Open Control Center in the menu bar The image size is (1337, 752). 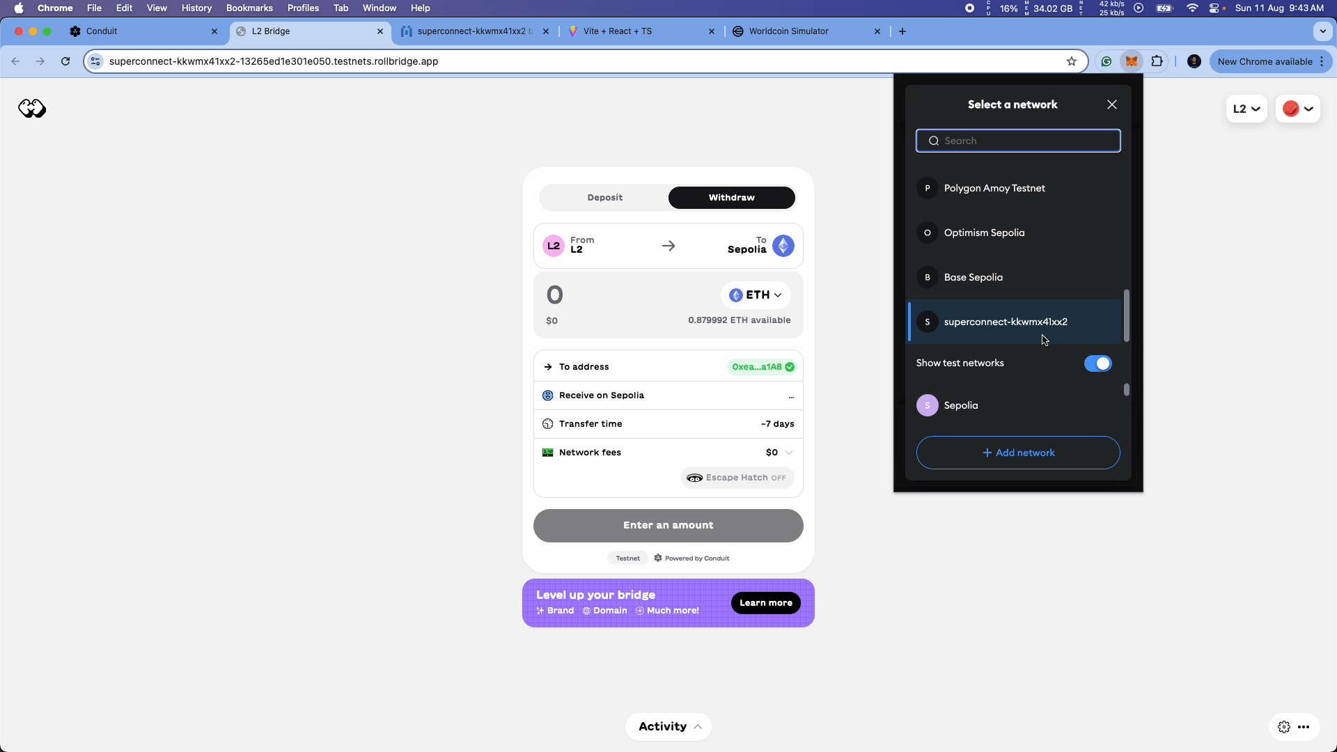tap(1214, 8)
